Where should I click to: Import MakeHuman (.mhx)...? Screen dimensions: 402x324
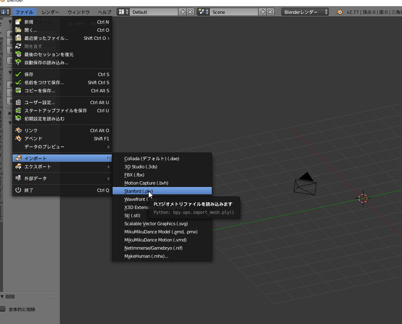pos(162,256)
